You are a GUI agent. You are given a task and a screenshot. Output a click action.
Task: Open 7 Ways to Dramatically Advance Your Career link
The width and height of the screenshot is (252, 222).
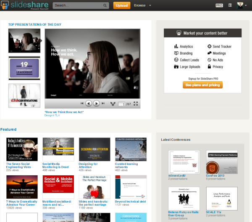(x=21, y=203)
